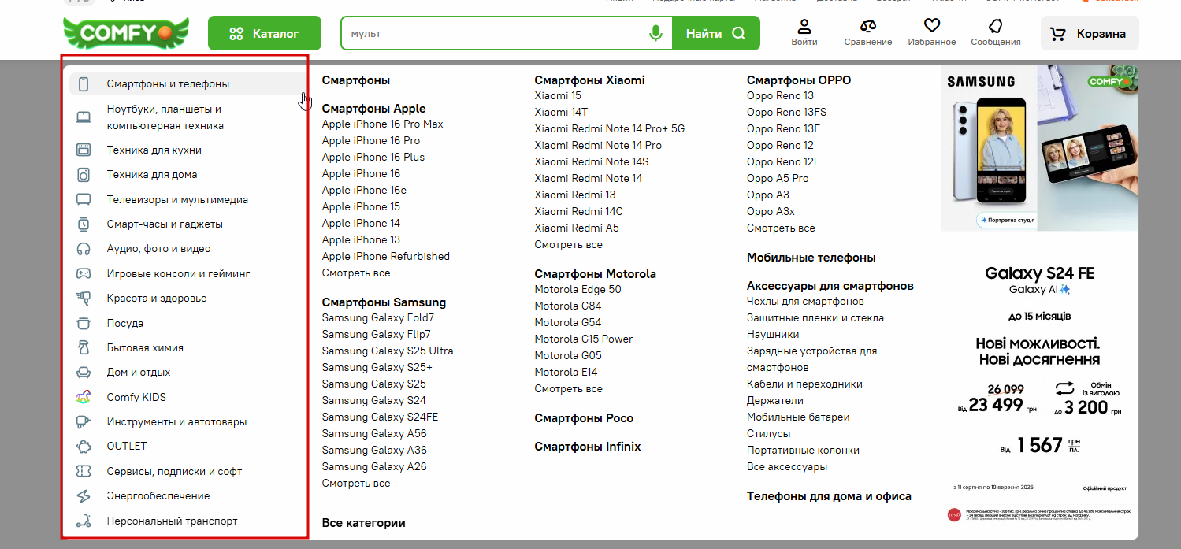Click the microphone voice search icon
The width and height of the screenshot is (1181, 549).
655,33
